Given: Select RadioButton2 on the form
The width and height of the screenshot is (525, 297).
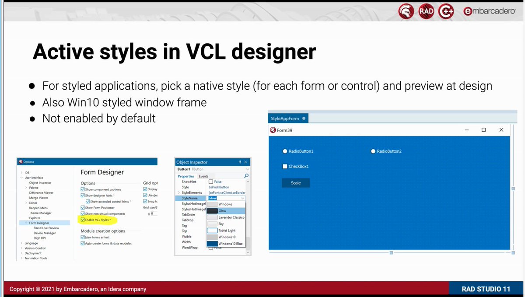Looking at the screenshot, I should 386,151.
